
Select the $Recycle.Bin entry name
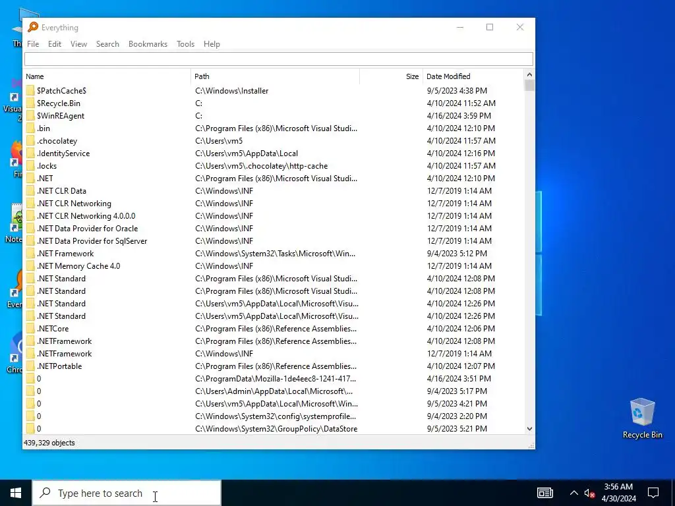[59, 103]
